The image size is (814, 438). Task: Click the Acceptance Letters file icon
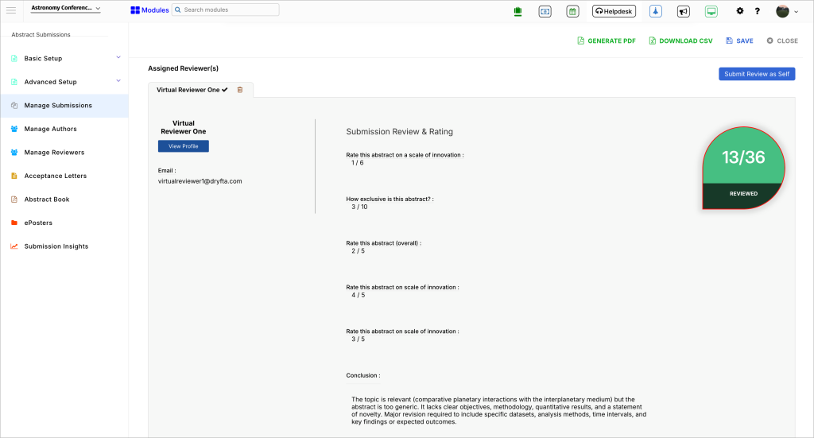pos(14,176)
